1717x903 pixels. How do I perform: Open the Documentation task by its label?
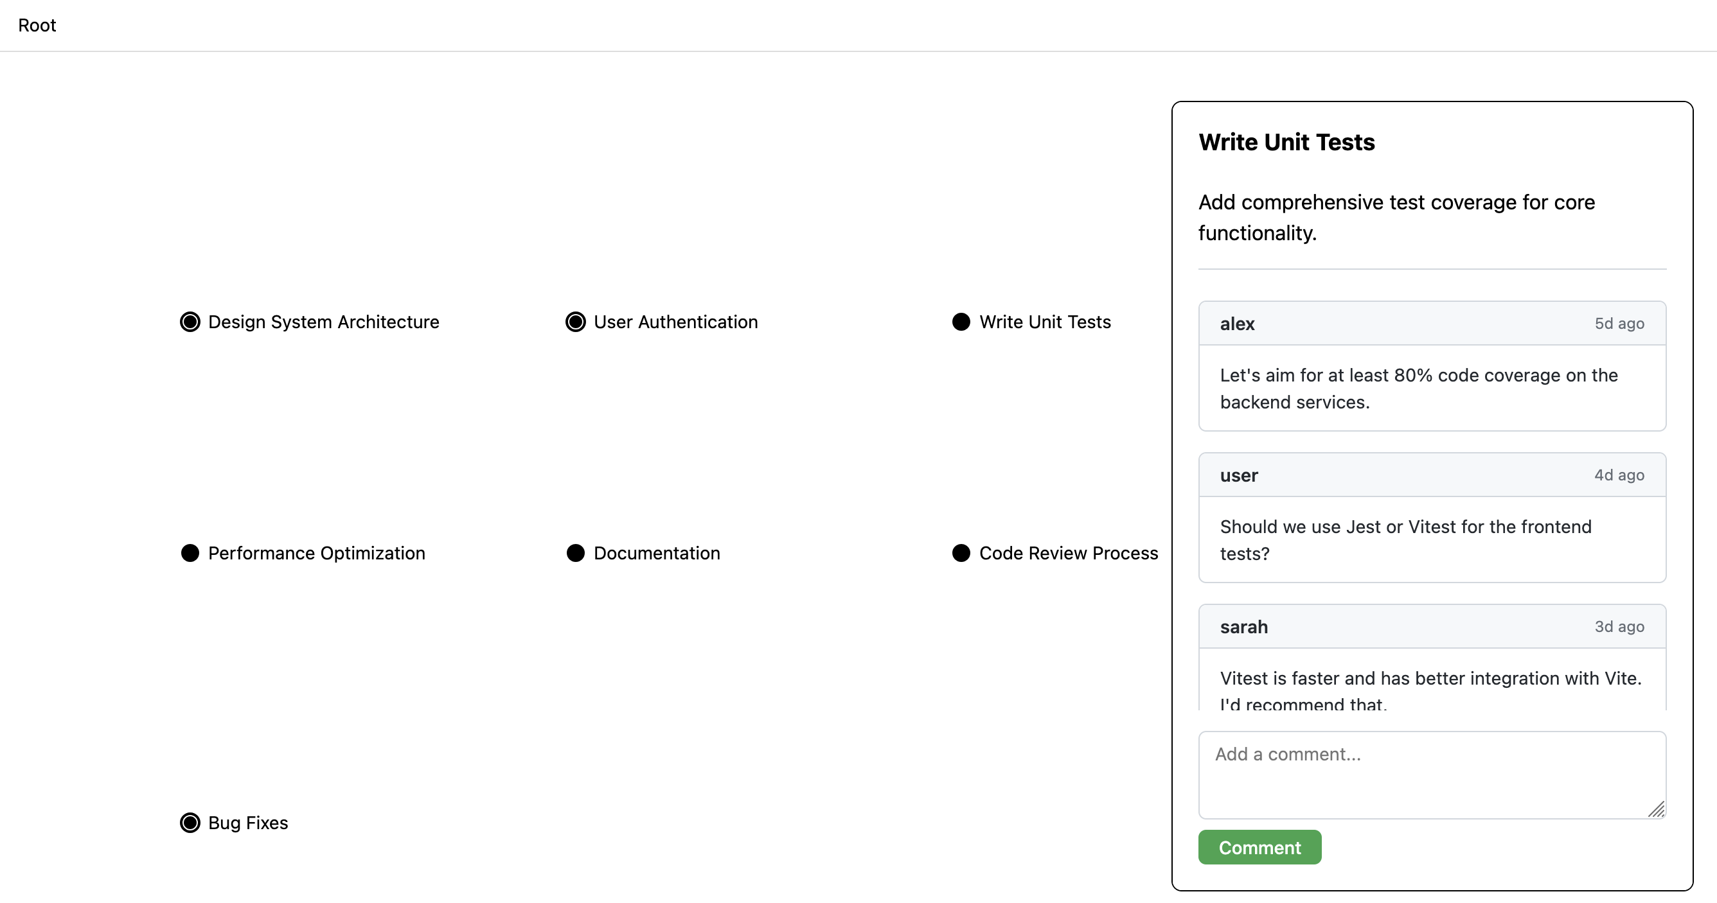tap(657, 552)
